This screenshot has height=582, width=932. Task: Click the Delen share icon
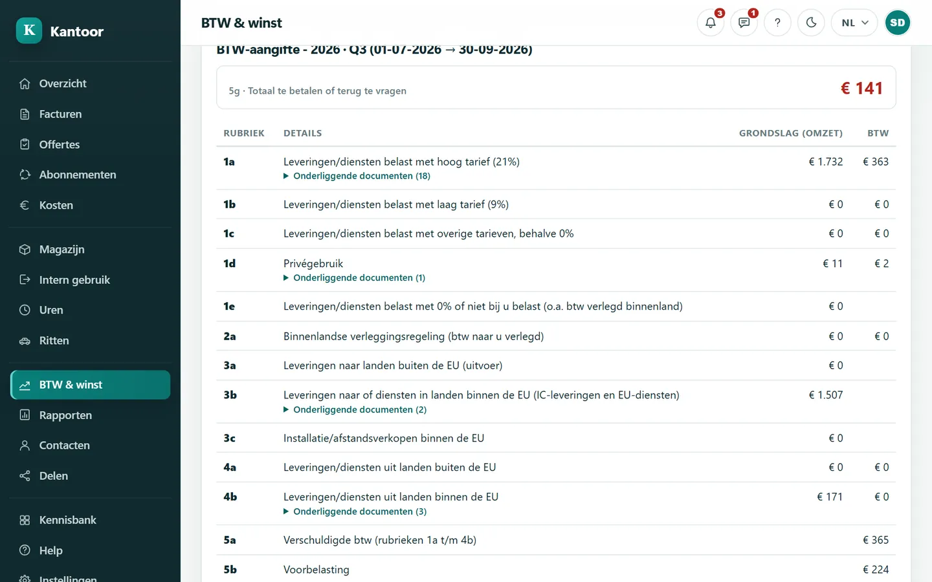(x=25, y=476)
